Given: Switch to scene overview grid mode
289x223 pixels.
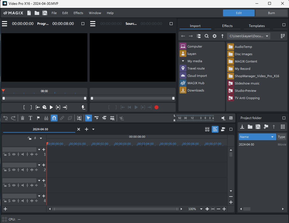Looking at the screenshot, I should (x=207, y=129).
